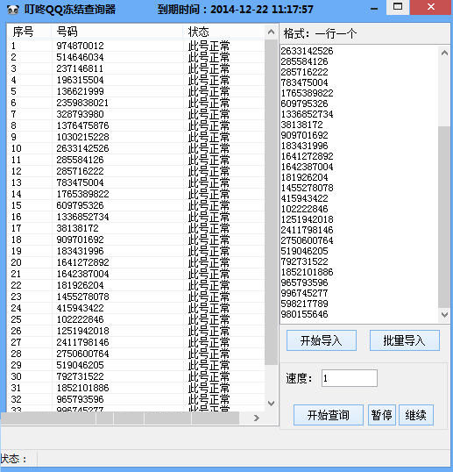Viewport: 453px width, 472px height.
Task: Click the panda app icon in title bar
Action: click(13, 10)
